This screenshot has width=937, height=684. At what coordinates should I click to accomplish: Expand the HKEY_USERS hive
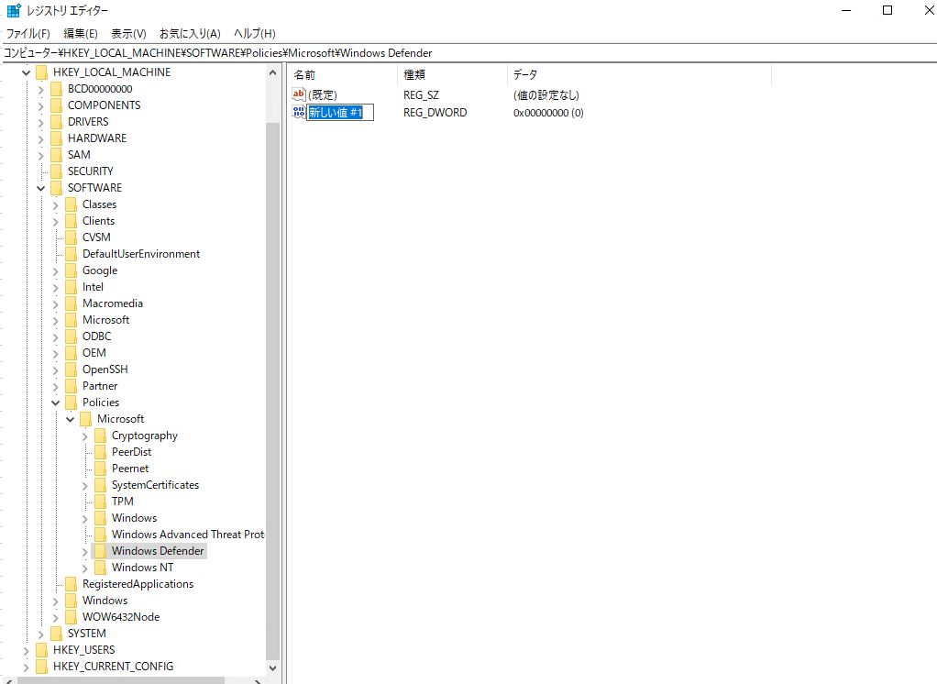[26, 651]
